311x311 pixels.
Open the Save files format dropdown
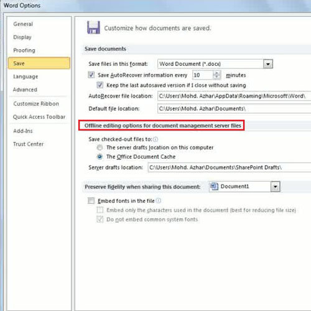pyautogui.click(x=268, y=64)
